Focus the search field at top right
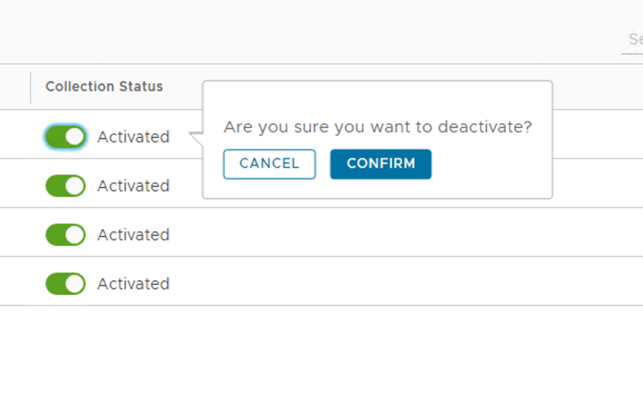Screen dimensions: 643x393 (x=634, y=40)
